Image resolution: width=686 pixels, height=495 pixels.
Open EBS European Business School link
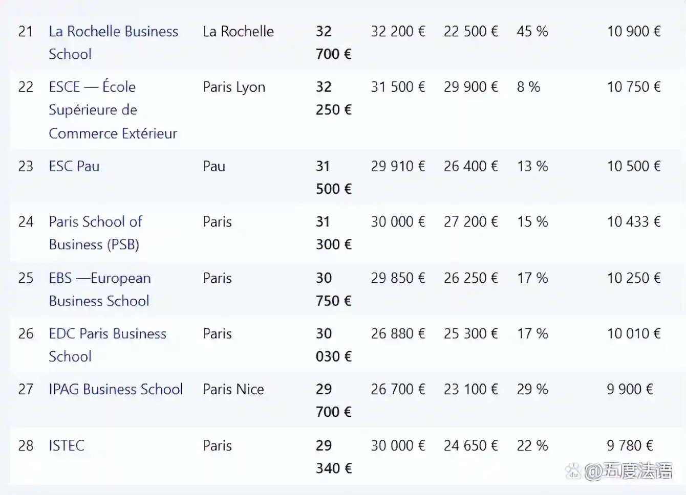pyautogui.click(x=100, y=278)
